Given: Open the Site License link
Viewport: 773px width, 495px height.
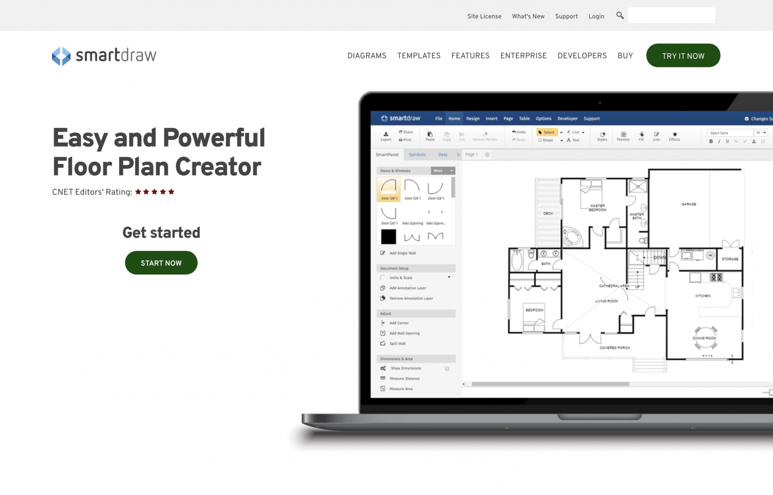Looking at the screenshot, I should click(484, 16).
